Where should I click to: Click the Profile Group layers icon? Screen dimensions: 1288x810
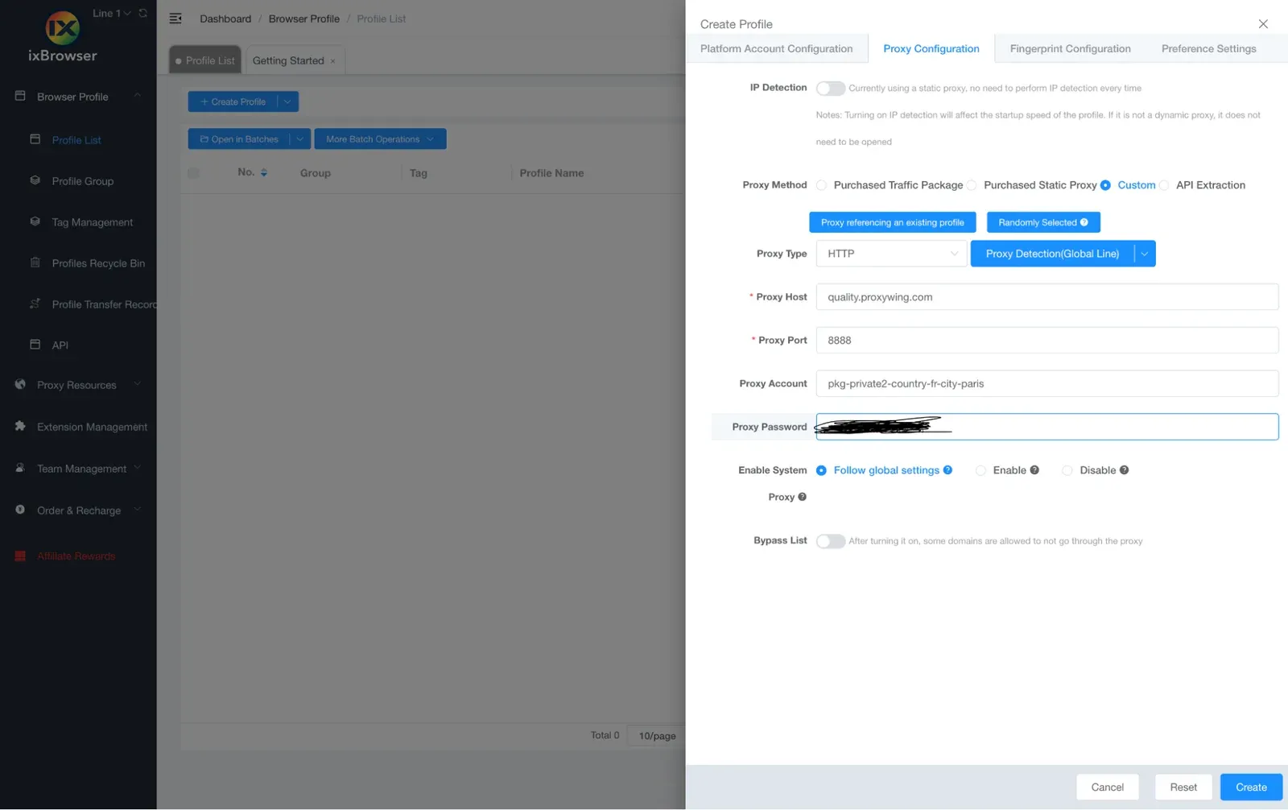coord(35,180)
